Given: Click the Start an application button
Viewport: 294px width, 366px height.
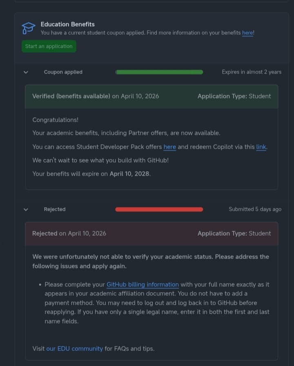Looking at the screenshot, I should [49, 46].
